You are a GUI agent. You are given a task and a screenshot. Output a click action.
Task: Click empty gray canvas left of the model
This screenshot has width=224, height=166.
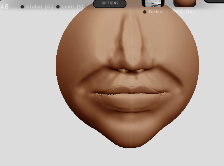pos(27,86)
